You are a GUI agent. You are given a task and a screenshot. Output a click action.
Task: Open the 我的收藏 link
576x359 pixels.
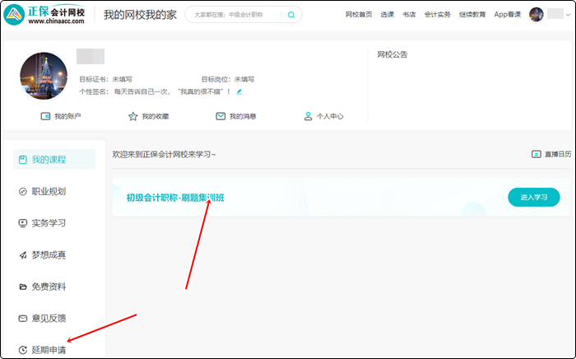pyautogui.click(x=156, y=116)
